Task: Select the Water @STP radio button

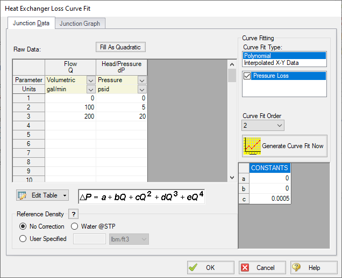Action: click(74, 226)
